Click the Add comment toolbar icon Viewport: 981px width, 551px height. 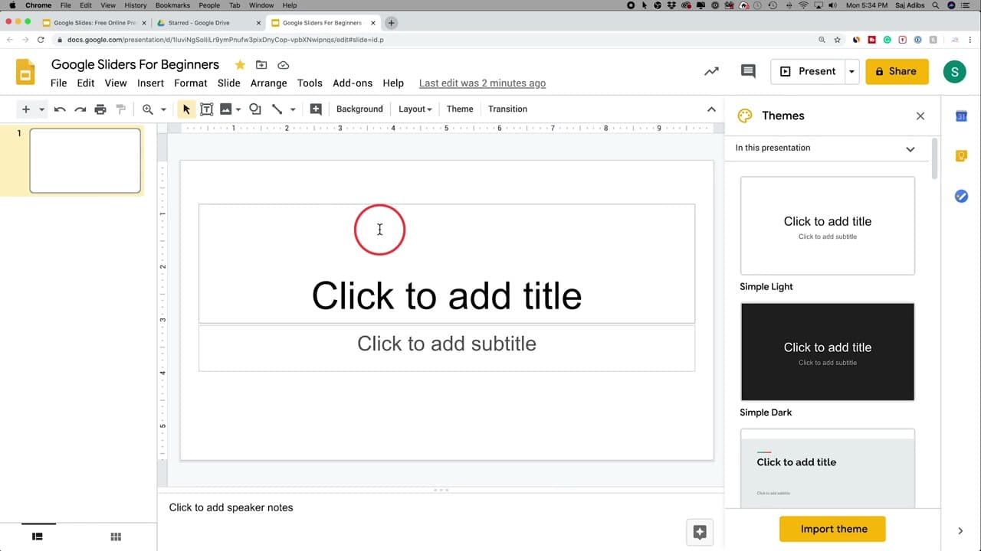[x=316, y=109]
